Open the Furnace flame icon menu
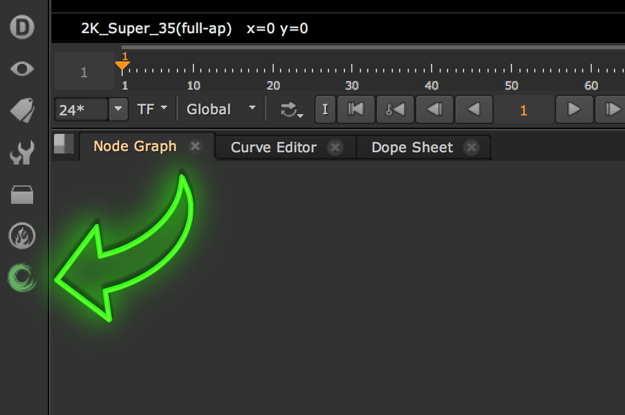This screenshot has height=415, width=625. pos(22,236)
